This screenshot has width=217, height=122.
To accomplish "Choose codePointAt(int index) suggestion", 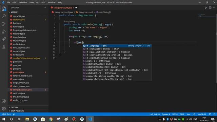I will pos(117,64).
